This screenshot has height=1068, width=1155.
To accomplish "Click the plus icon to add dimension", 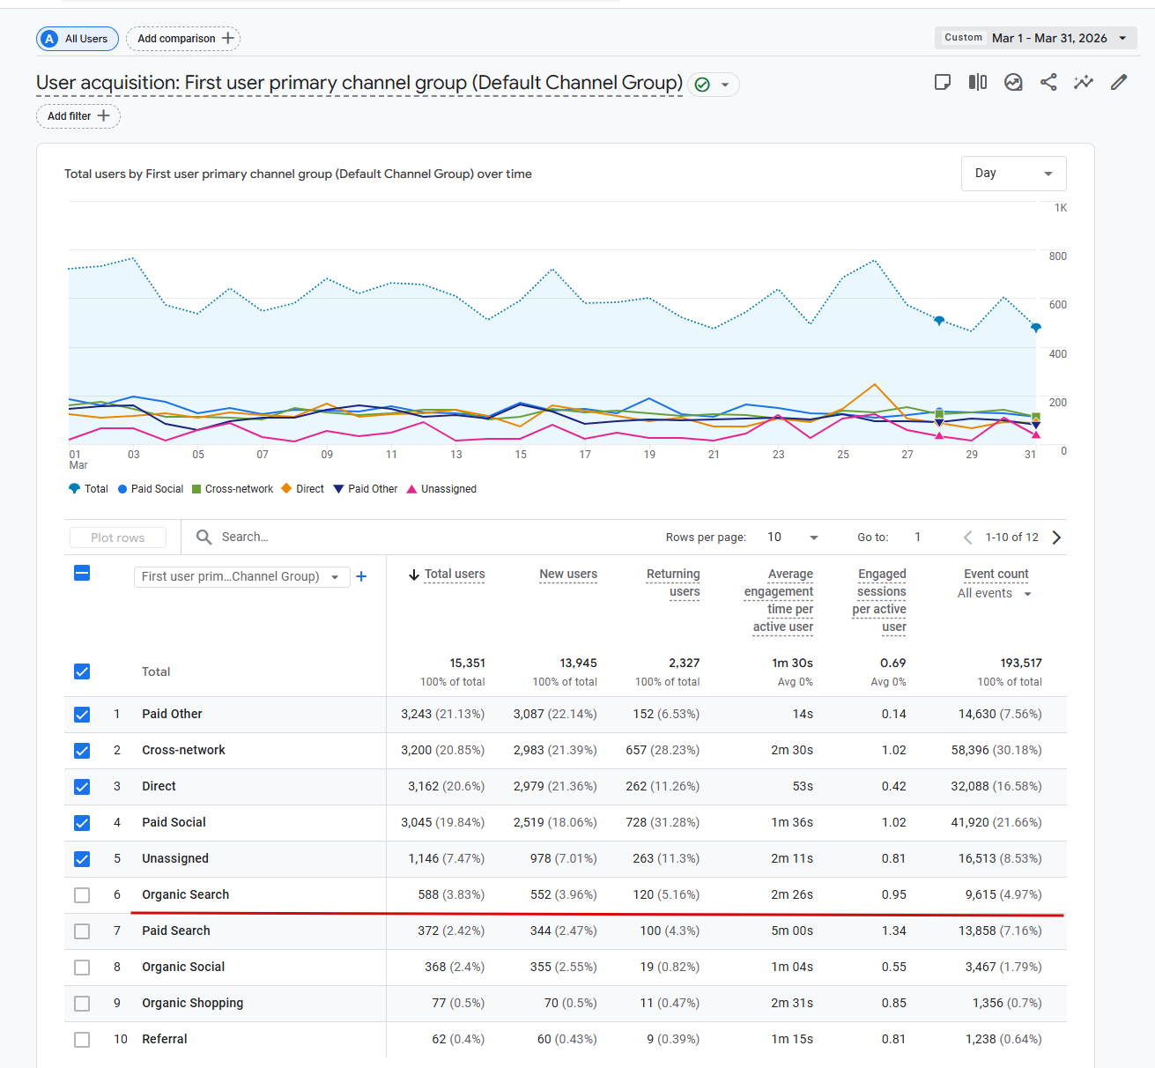I will click(x=361, y=576).
